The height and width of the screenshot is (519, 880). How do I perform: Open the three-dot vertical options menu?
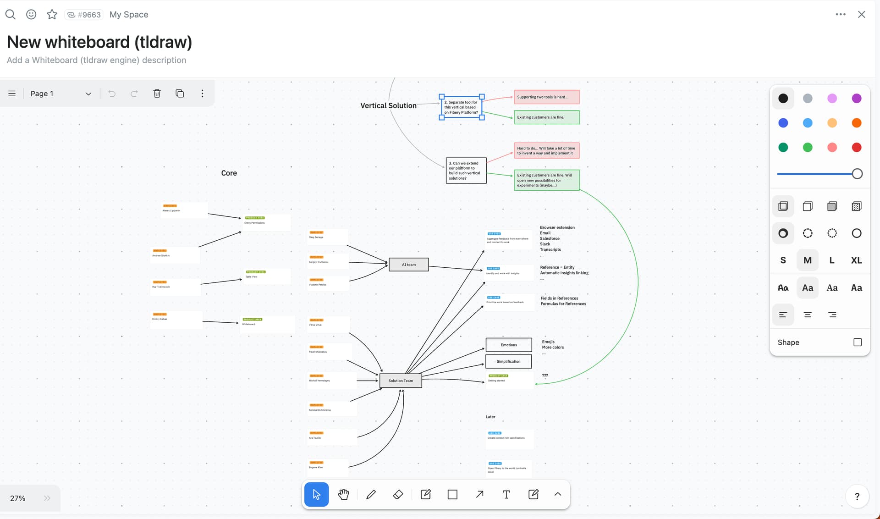tap(202, 94)
